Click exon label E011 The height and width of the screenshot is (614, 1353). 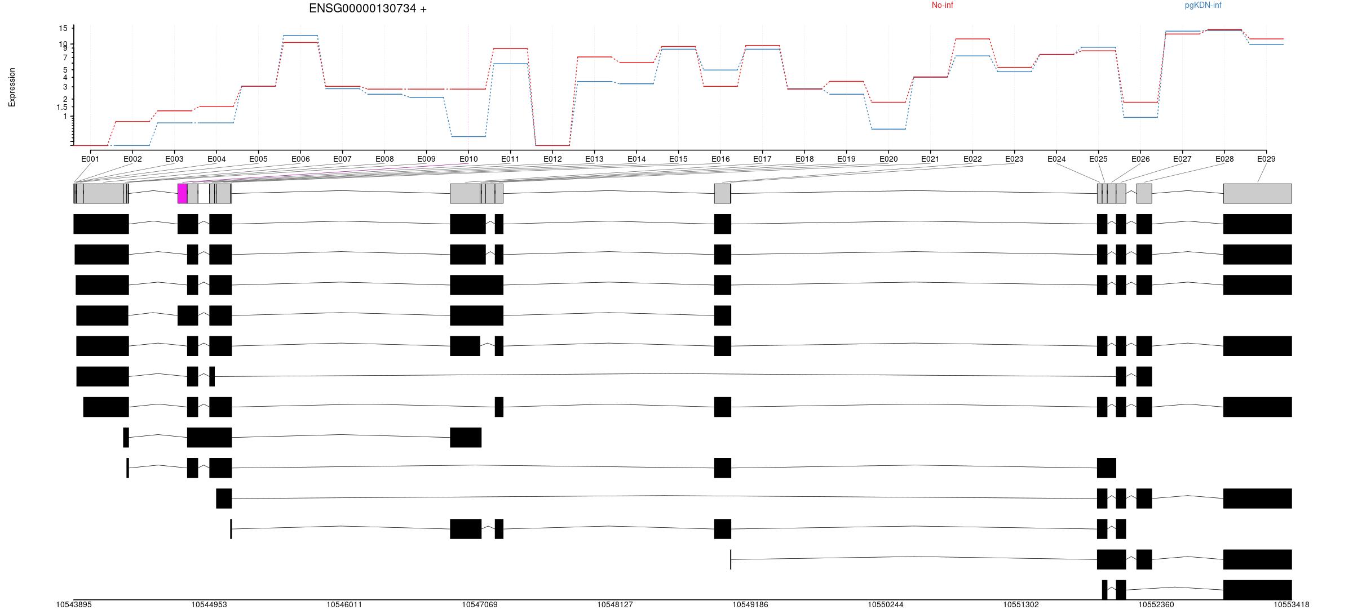pyautogui.click(x=510, y=159)
